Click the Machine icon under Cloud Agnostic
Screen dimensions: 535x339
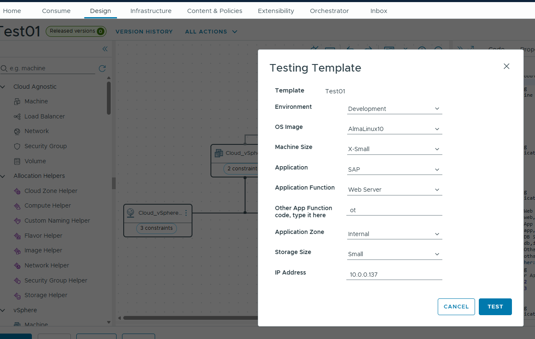click(17, 101)
